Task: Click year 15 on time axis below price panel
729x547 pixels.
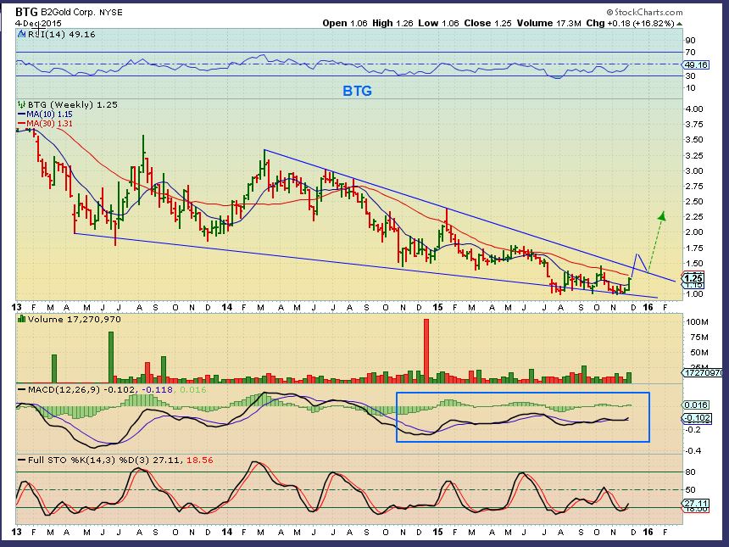Action: [x=437, y=308]
